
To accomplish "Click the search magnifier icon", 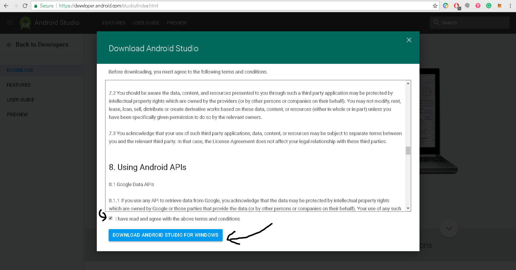I will coord(436,22).
